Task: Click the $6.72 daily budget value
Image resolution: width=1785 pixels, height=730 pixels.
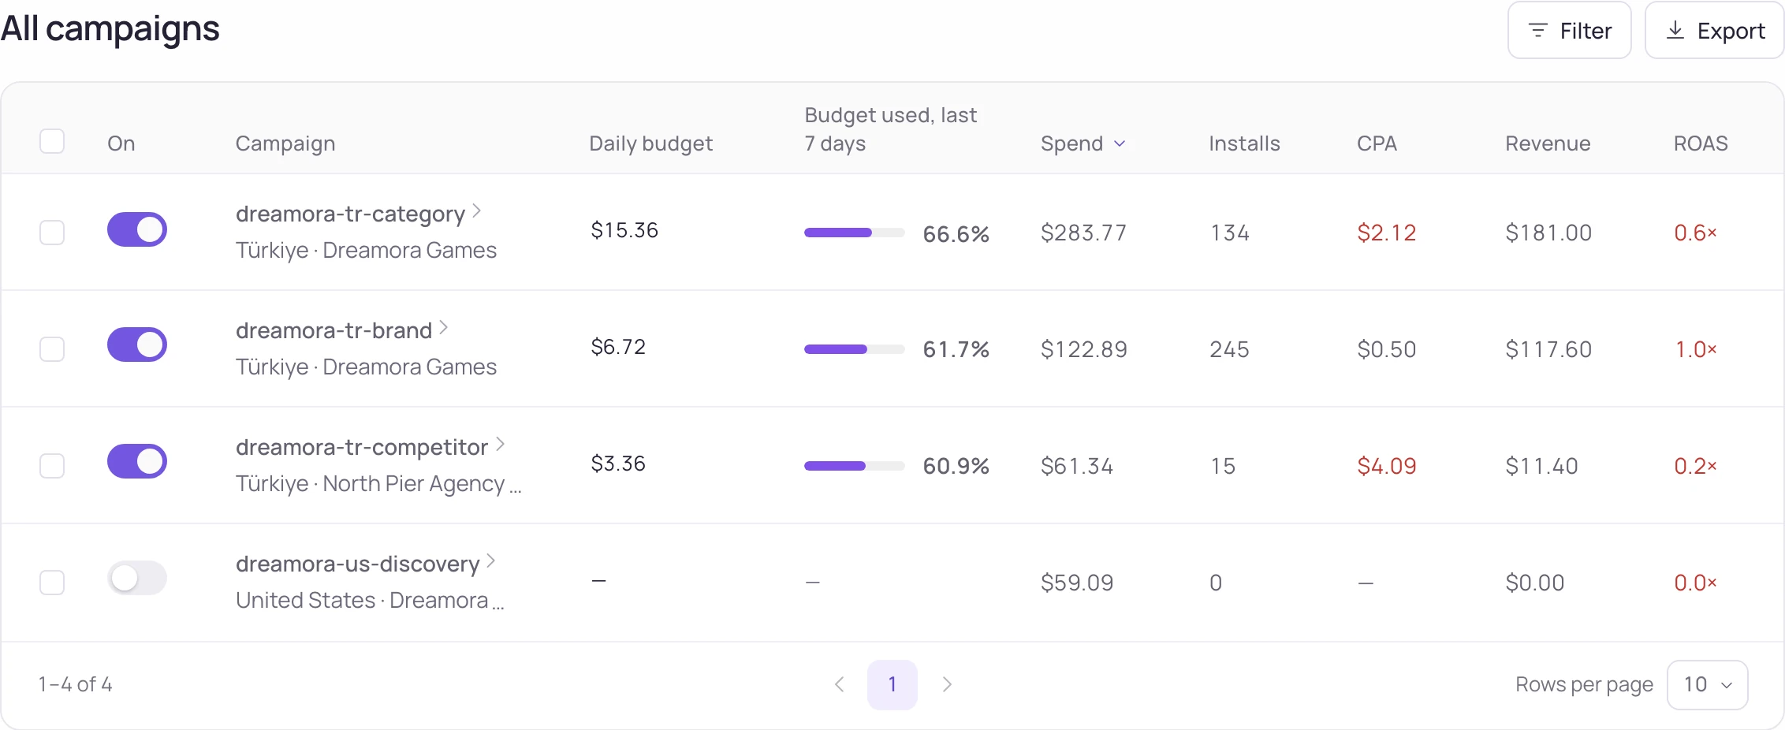Action: click(x=618, y=347)
